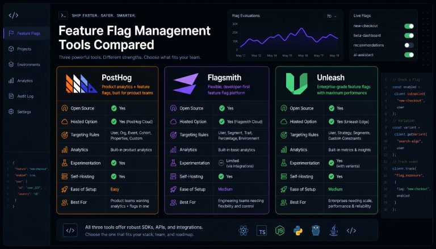Click Flagsmith Analytics chart icon

coord(173,150)
